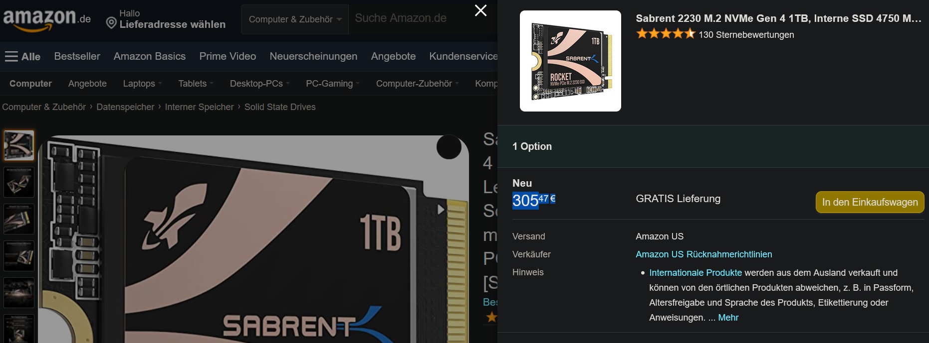Screen dimensions: 929x343
Task: Click the Internationale Produkte link
Action: click(696, 273)
